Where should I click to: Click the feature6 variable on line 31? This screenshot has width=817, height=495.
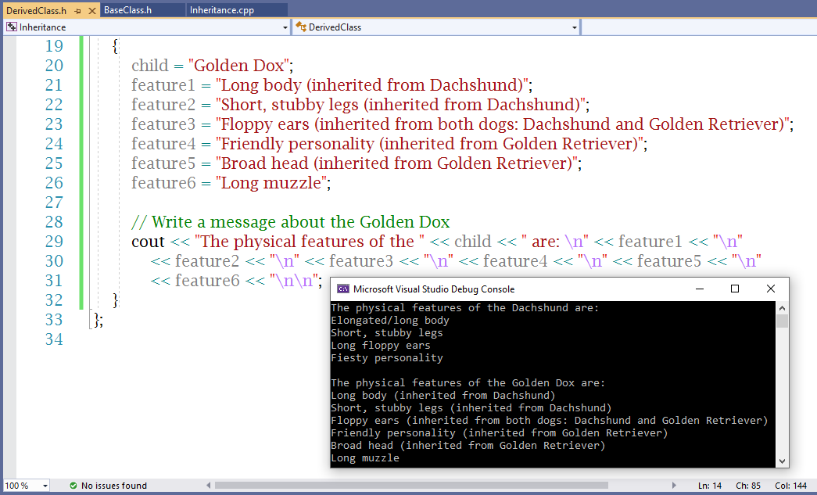tap(207, 281)
